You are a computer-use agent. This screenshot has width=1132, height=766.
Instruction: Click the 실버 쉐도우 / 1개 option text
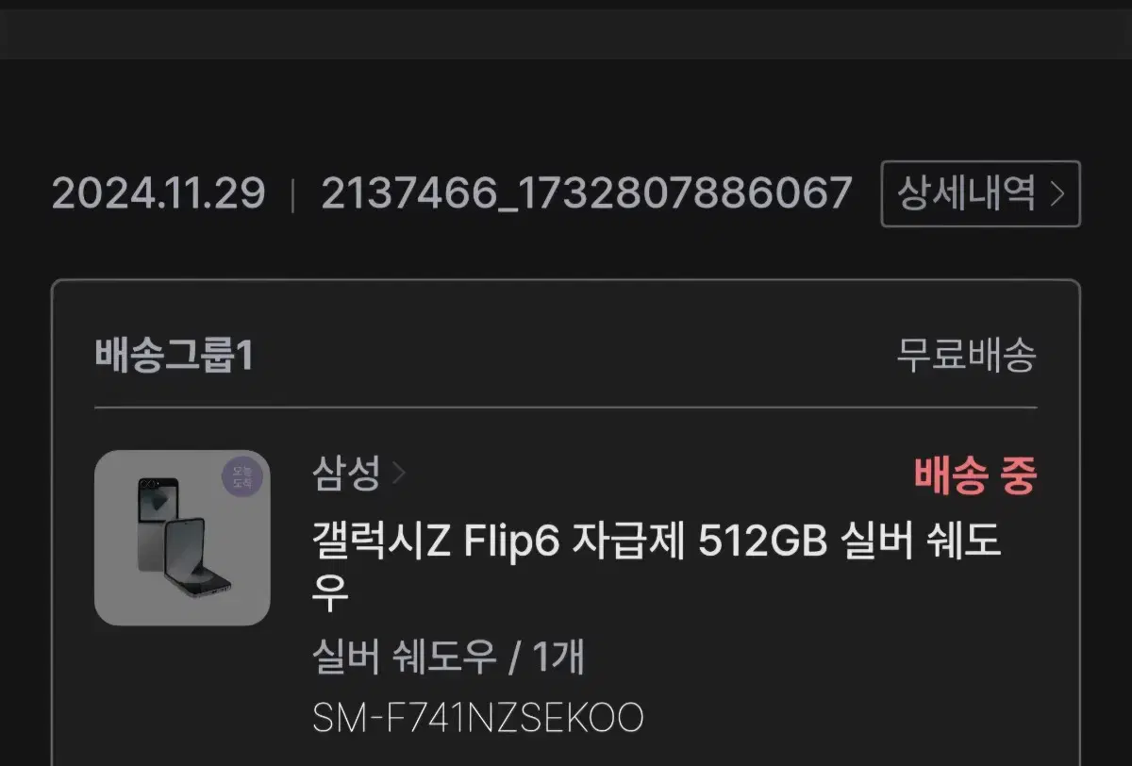point(448,658)
